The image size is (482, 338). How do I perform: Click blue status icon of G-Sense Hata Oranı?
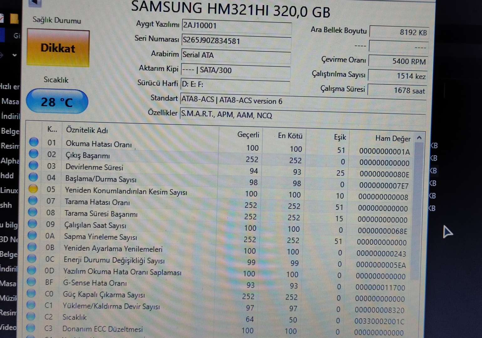point(31,282)
